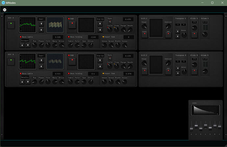Open OSC B Exp Up mode selector

click(x=100, y=56)
